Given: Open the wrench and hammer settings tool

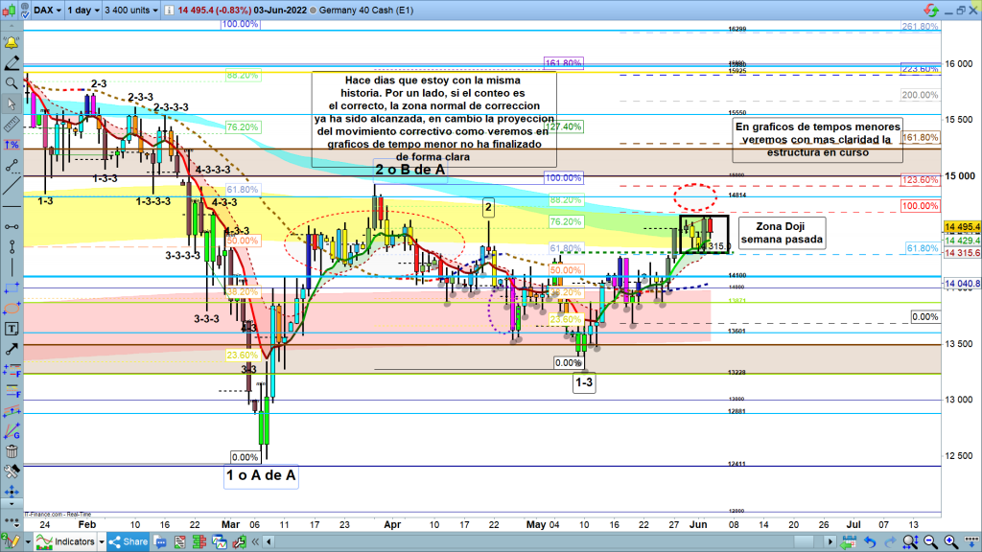Looking at the screenshot, I should pos(12,471).
